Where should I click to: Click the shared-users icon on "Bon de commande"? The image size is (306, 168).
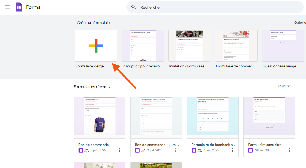point(87,150)
